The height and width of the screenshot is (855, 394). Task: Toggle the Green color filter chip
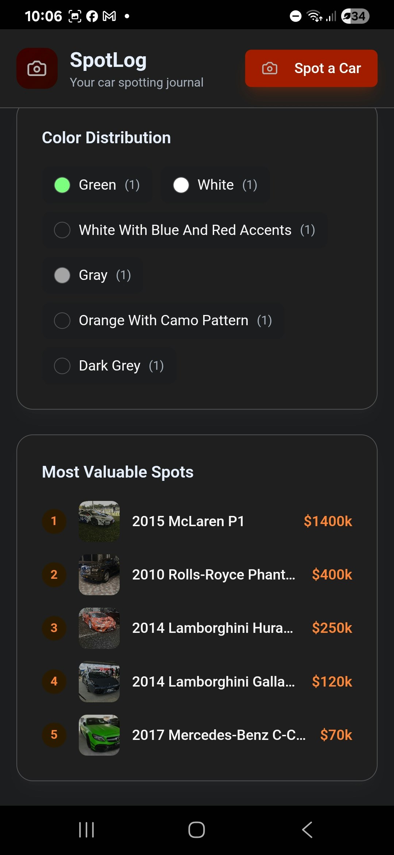pos(97,185)
